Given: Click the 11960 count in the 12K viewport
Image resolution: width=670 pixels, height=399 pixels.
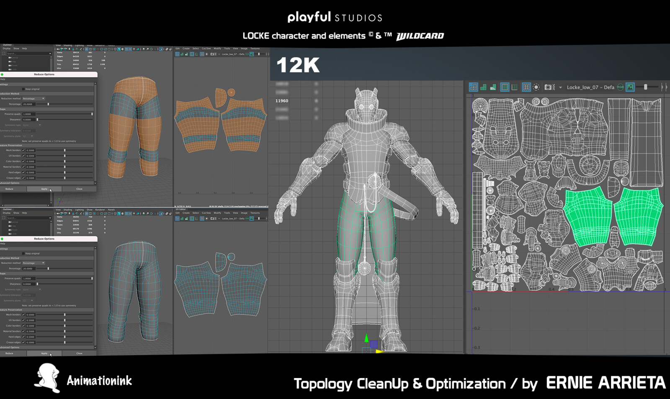Looking at the screenshot, I should tap(282, 101).
